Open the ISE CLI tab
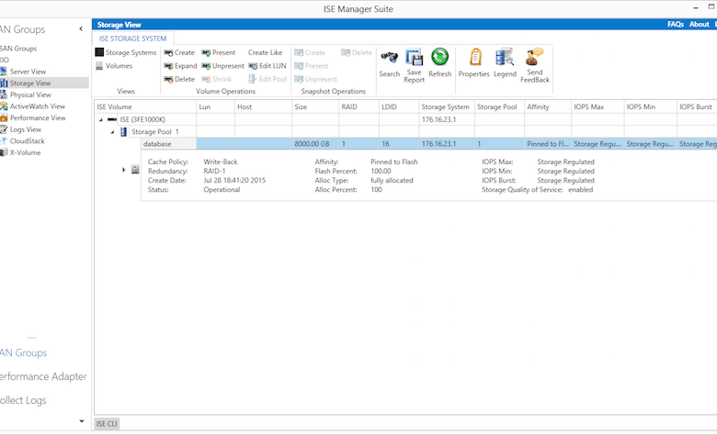The height and width of the screenshot is (435, 717). (107, 424)
